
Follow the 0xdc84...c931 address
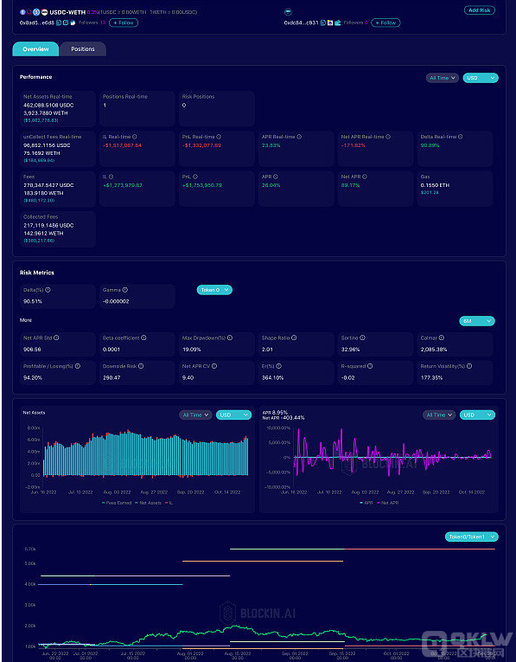tap(385, 22)
